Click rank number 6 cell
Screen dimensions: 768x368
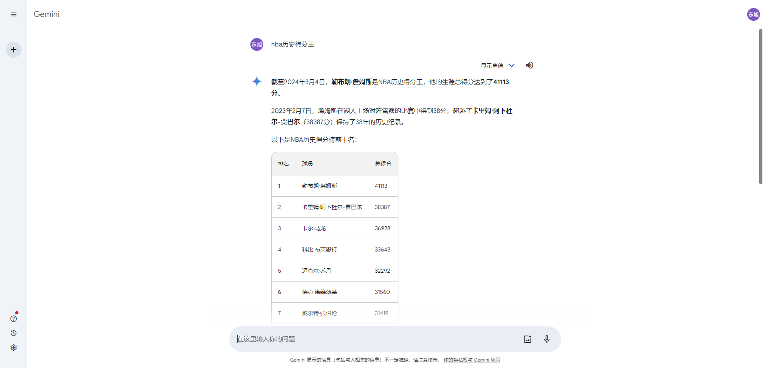pyautogui.click(x=280, y=292)
